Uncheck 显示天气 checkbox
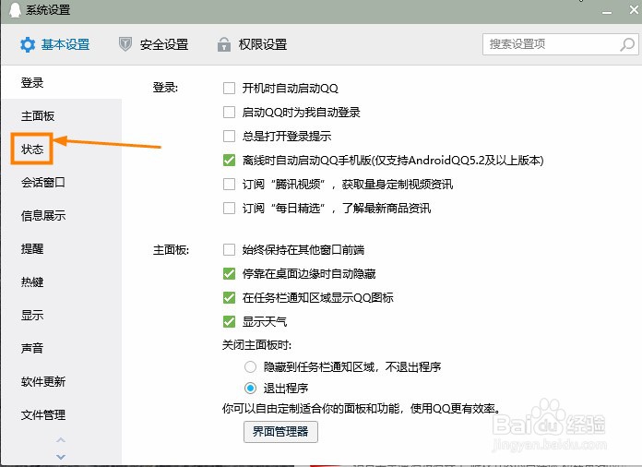This screenshot has height=467, width=642. 229,321
